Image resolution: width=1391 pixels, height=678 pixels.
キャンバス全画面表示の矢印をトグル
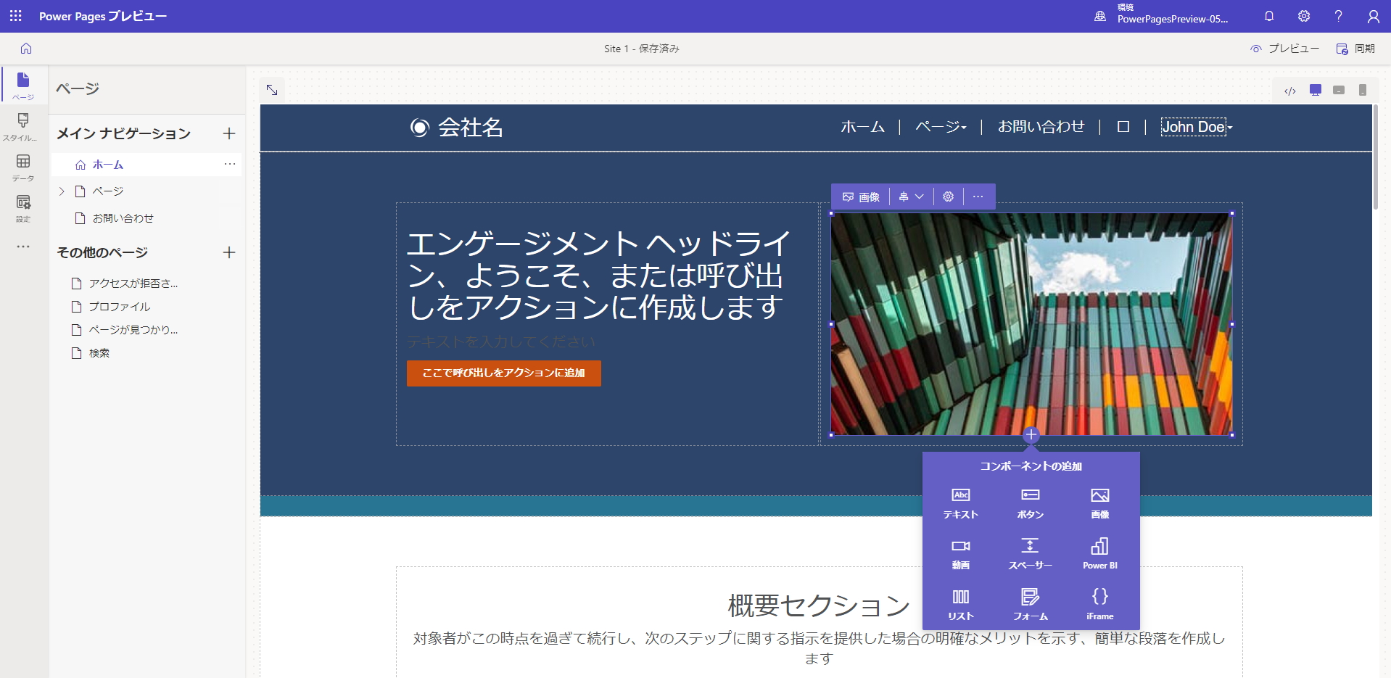272,89
